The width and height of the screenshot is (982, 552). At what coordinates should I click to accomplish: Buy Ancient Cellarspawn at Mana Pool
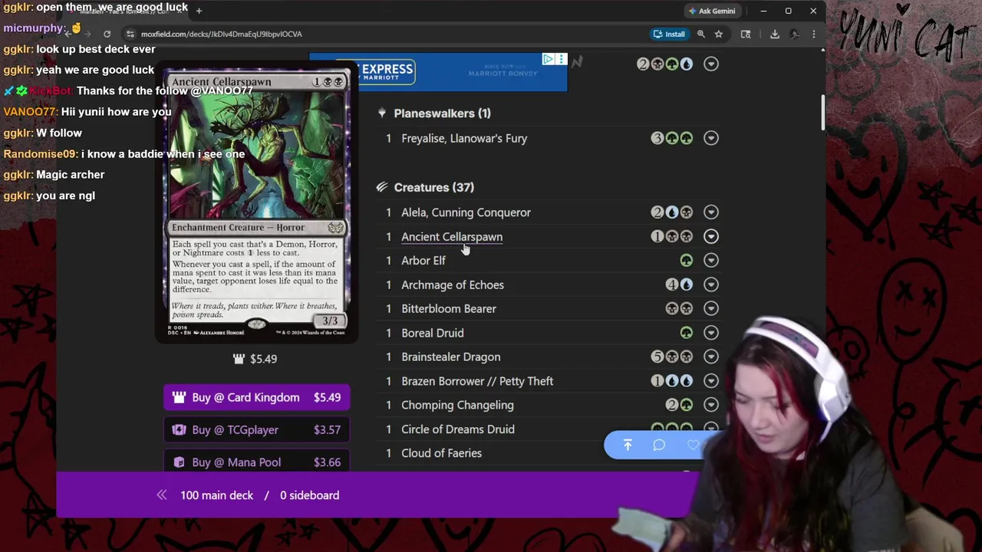click(x=256, y=462)
